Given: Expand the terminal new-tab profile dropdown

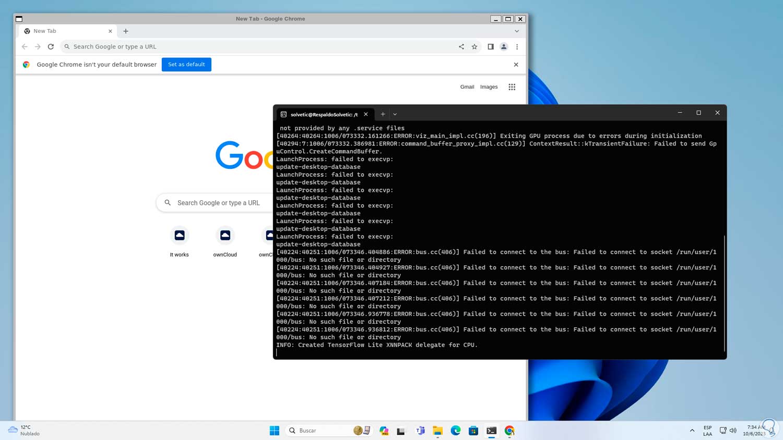Looking at the screenshot, I should tap(395, 114).
